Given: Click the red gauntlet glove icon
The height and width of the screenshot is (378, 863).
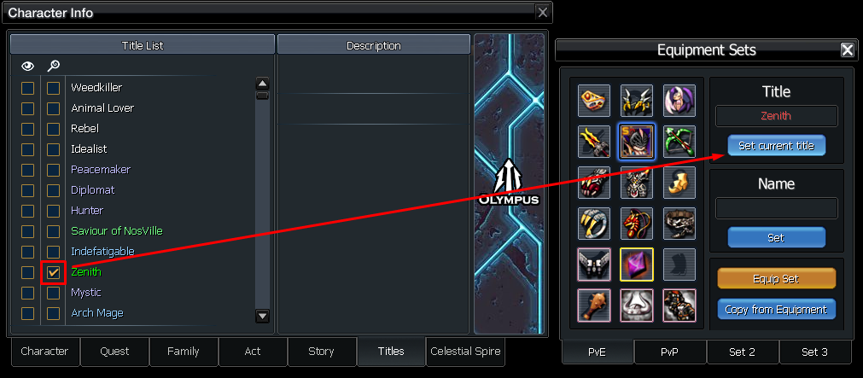Looking at the screenshot, I should (594, 183).
